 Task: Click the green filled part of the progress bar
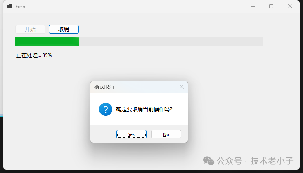[47, 42]
